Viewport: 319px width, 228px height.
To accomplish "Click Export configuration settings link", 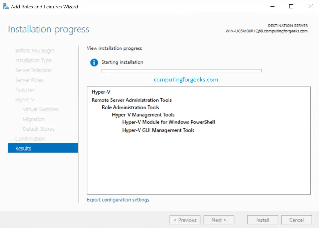I will click(118, 200).
